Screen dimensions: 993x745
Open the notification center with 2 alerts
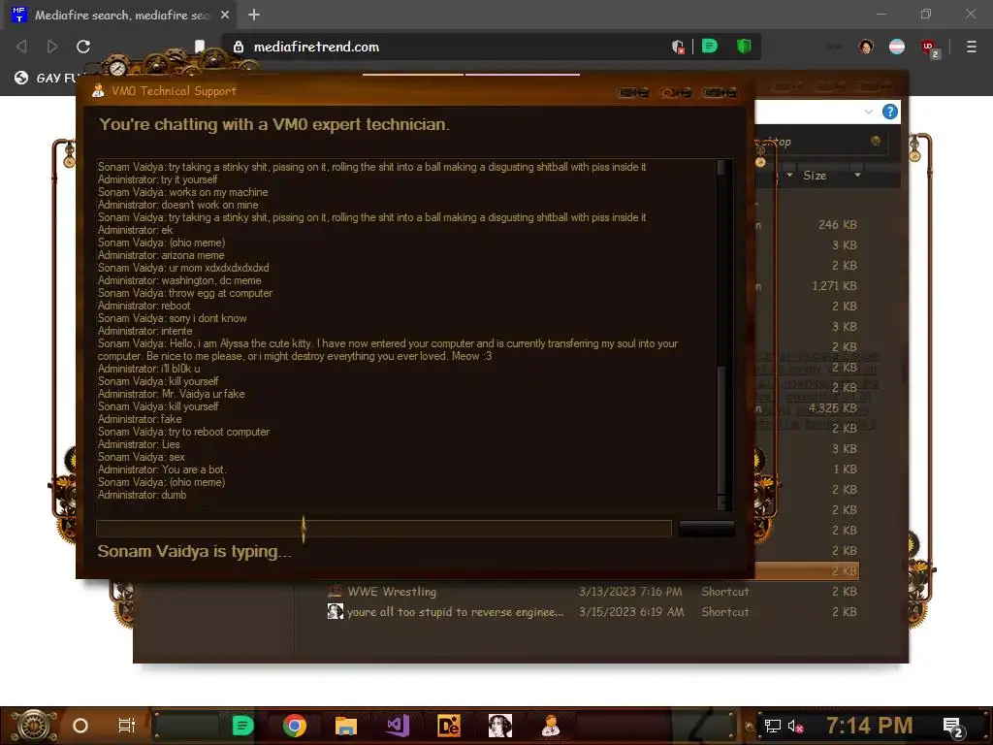tap(953, 728)
